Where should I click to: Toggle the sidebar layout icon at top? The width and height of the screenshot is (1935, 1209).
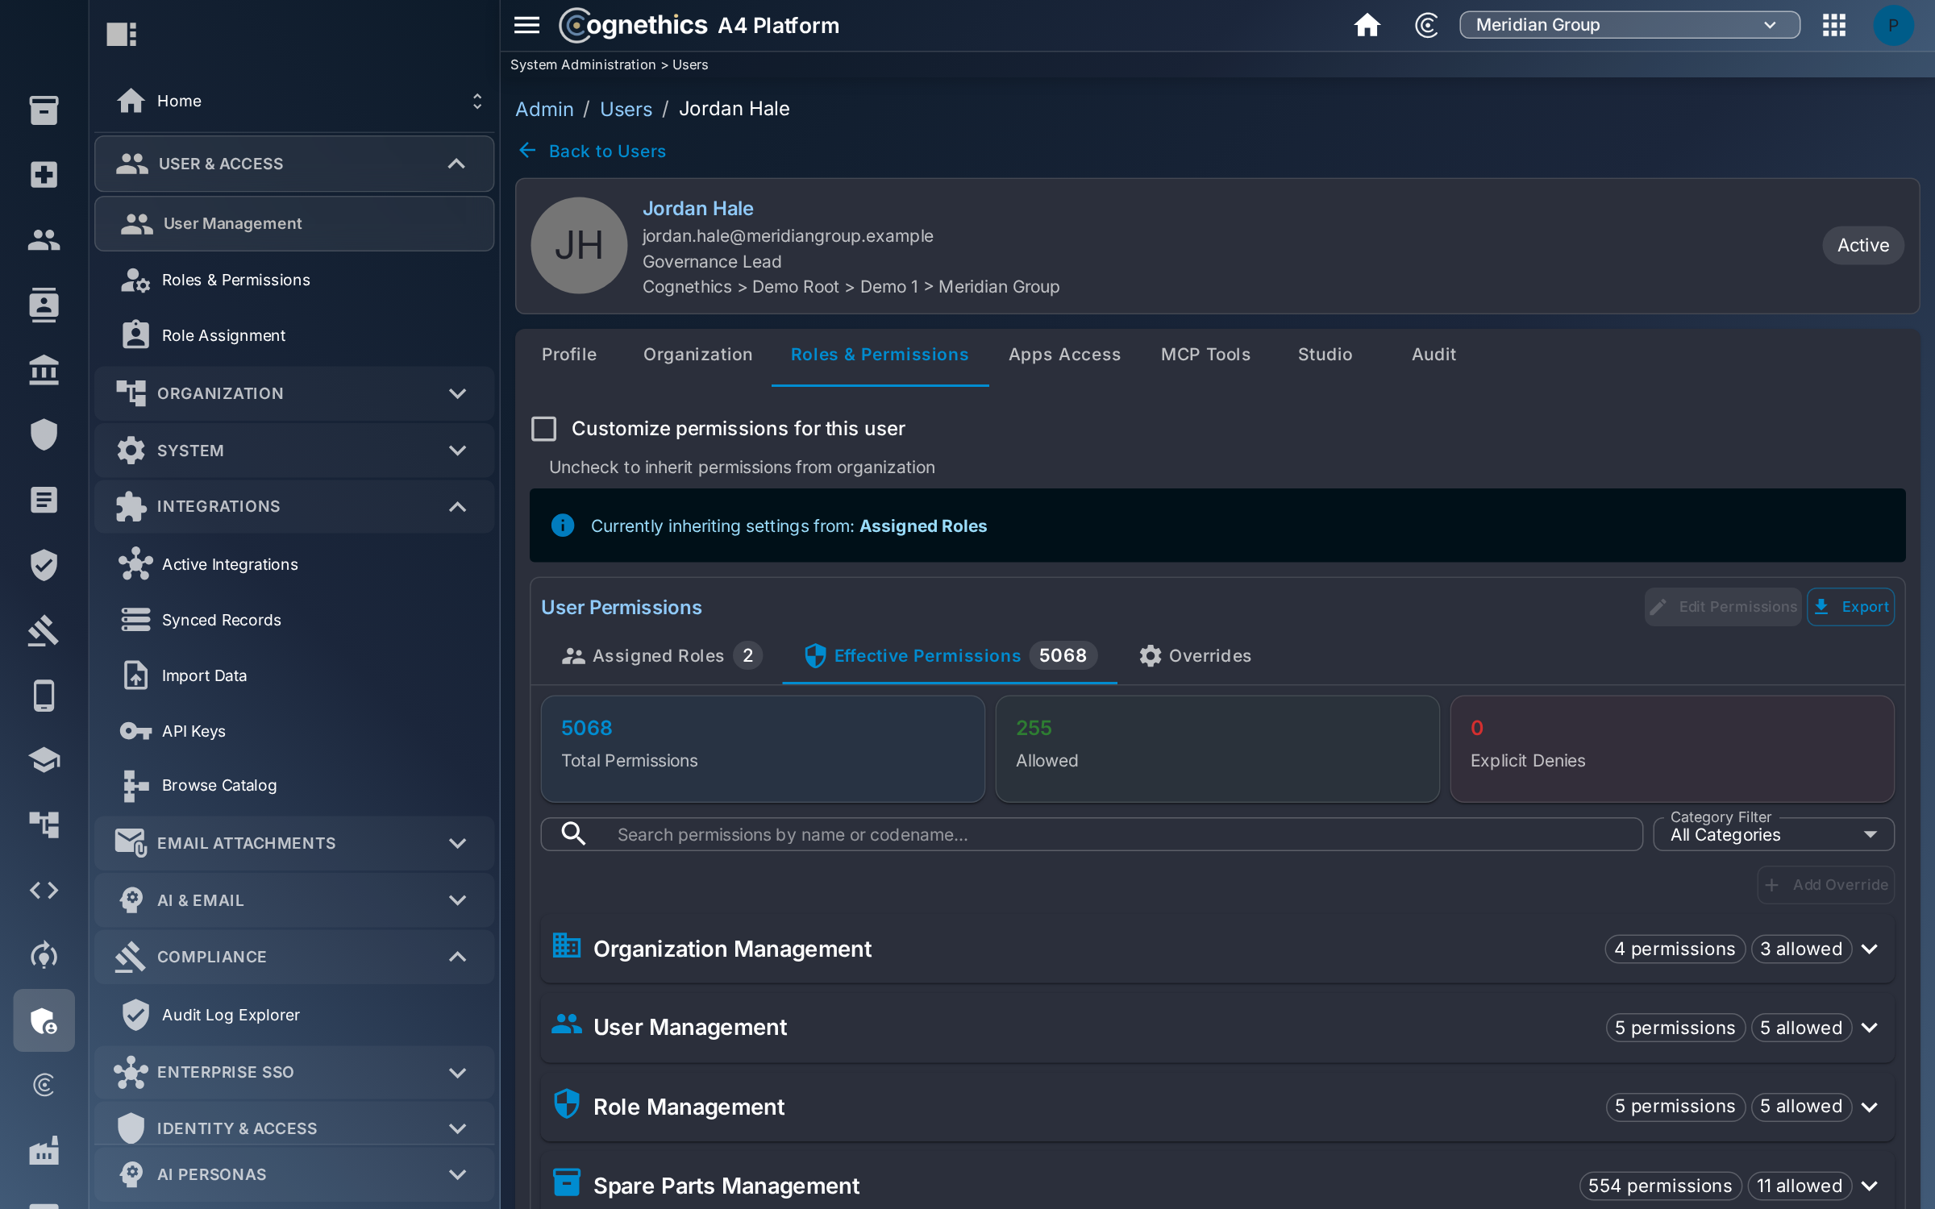122,34
